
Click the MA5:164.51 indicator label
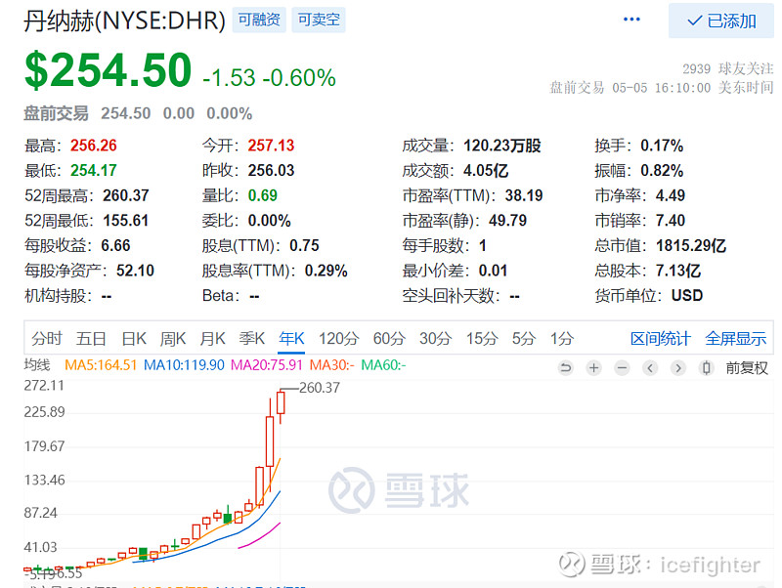tap(101, 365)
